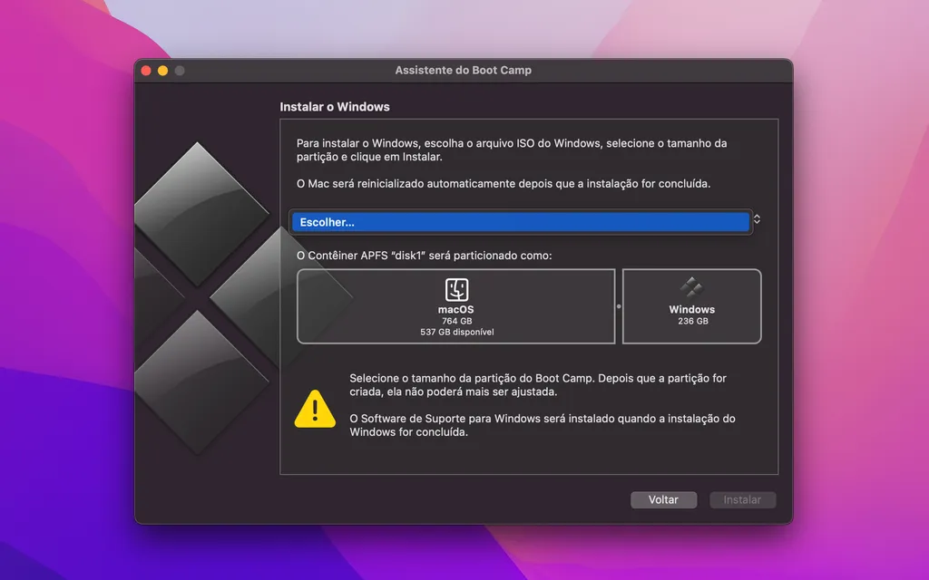The image size is (929, 580).
Task: Click the "Windows" partition name label
Action: pyautogui.click(x=692, y=310)
